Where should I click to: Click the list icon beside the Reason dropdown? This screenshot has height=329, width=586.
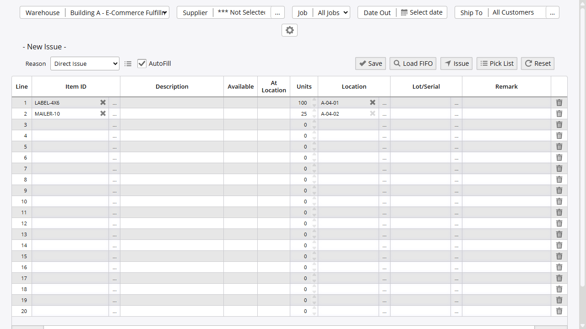coord(128,64)
